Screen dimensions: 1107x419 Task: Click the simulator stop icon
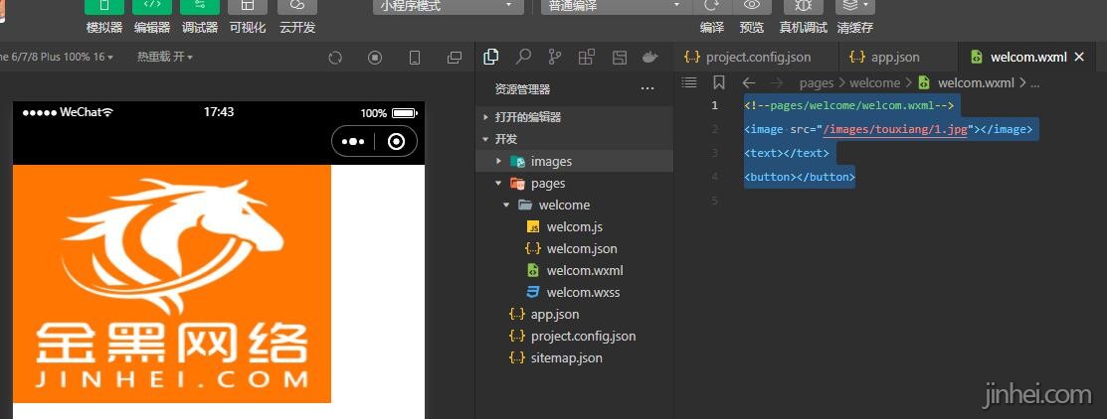click(375, 58)
